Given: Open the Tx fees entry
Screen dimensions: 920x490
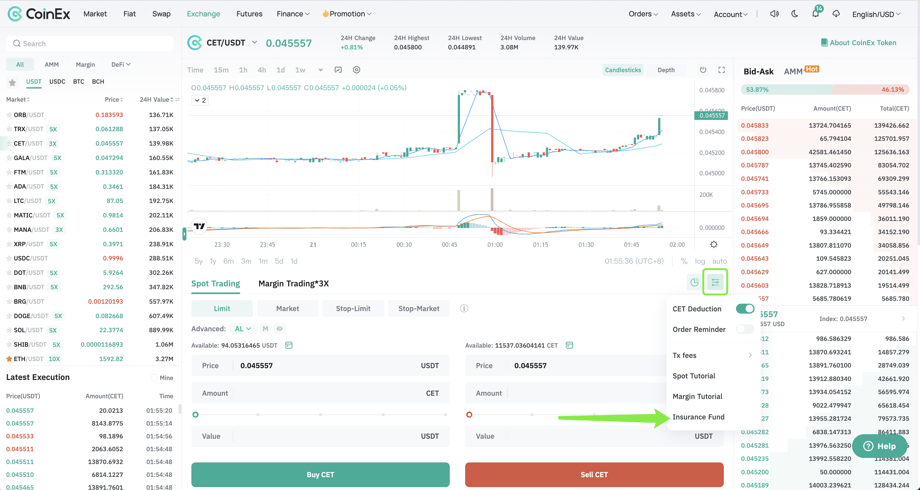Looking at the screenshot, I should 713,355.
